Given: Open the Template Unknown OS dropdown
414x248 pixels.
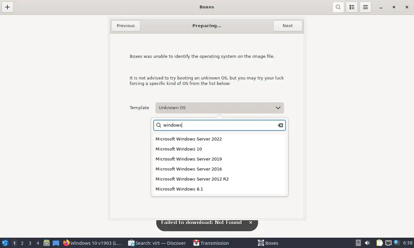Looking at the screenshot, I should click(220, 108).
